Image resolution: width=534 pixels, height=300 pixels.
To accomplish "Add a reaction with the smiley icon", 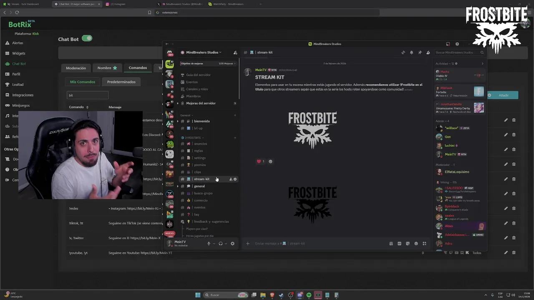I will [270, 161].
